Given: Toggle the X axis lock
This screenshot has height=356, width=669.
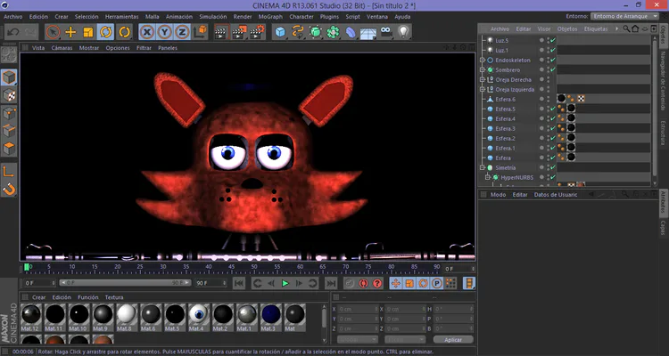Looking at the screenshot, I should click(146, 32).
